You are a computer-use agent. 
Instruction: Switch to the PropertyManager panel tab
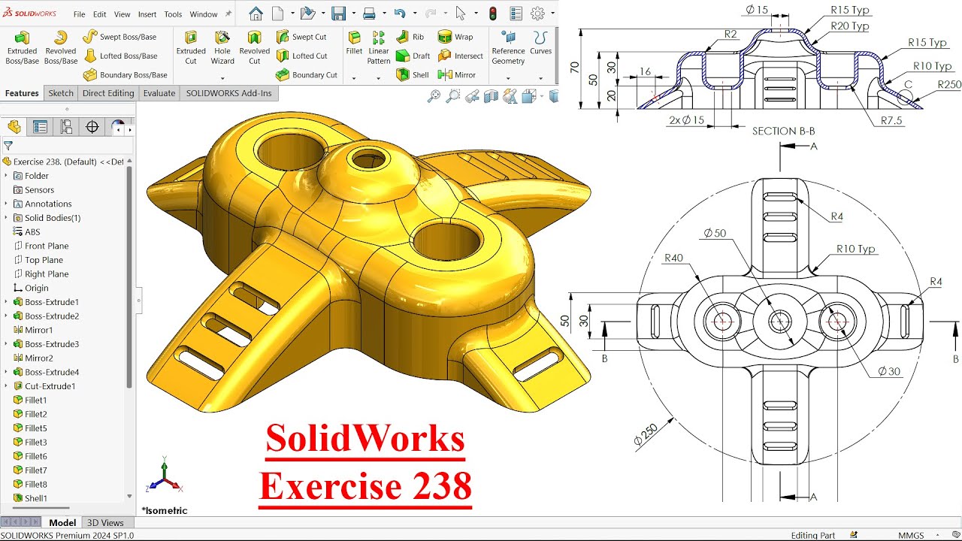point(40,127)
